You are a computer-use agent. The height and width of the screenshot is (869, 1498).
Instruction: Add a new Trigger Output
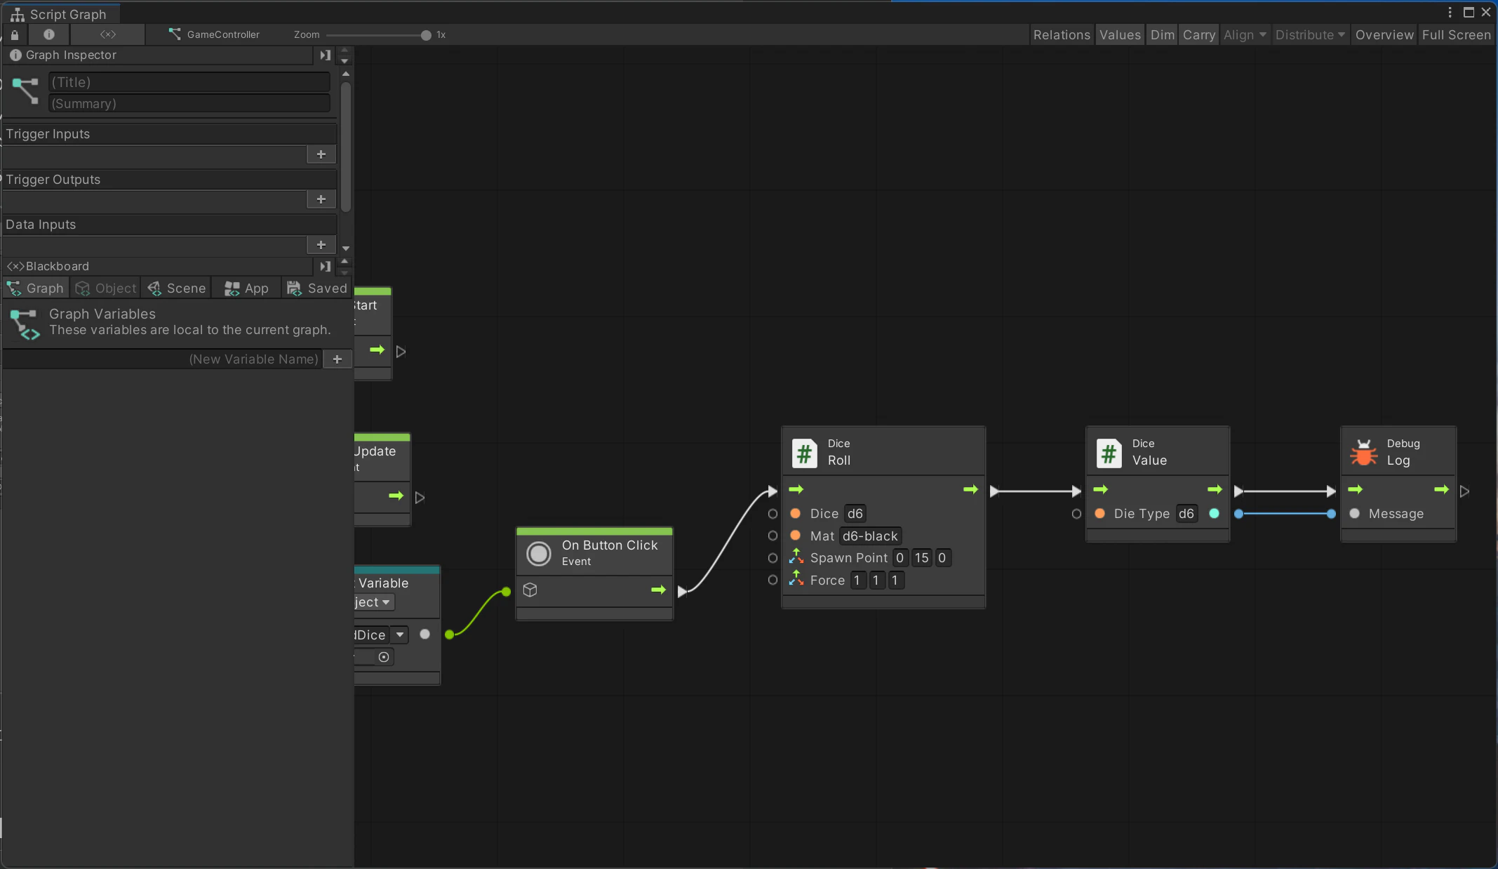pyautogui.click(x=321, y=199)
